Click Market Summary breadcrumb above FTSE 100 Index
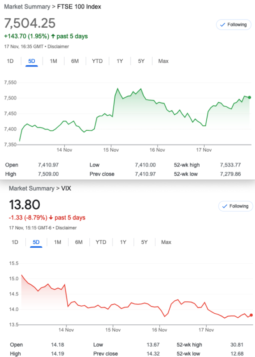Image resolution: width=255 pixels, height=357 pixels. pyautogui.click(x=27, y=7)
